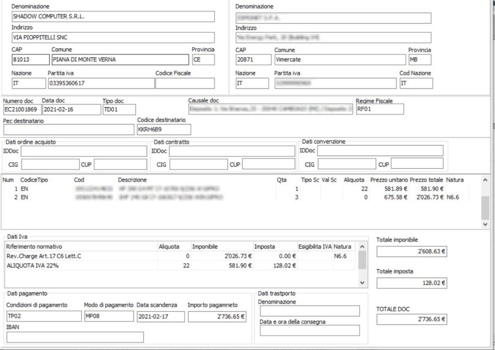Image resolution: width=495 pixels, height=350 pixels.
Task: Select the Provincia field showing CE
Action: pos(204,59)
